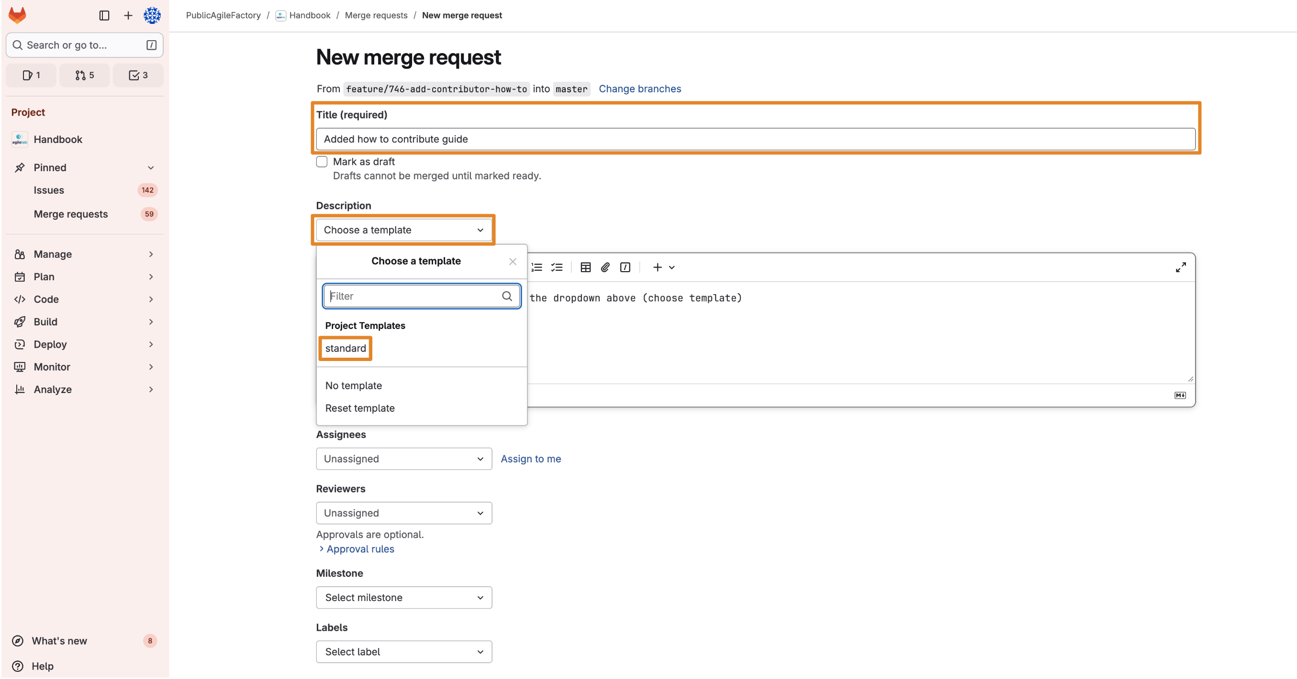The width and height of the screenshot is (1297, 679).
Task: Open the GitLab home logo
Action: pyautogui.click(x=17, y=15)
